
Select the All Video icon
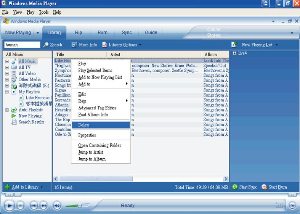(x=14, y=74)
